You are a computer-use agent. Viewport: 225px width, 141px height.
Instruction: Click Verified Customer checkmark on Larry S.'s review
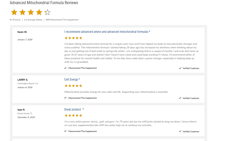[x=180, y=98]
